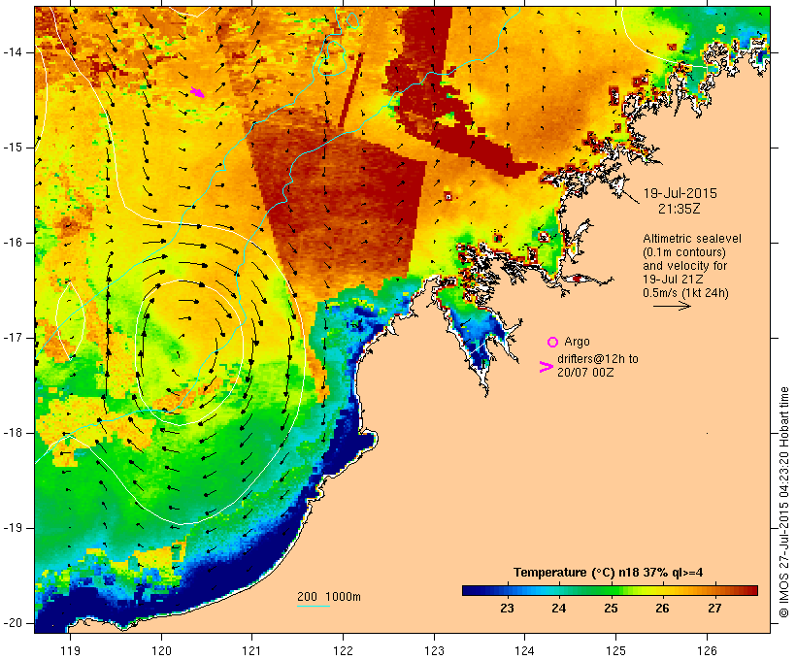
Task: Click the colorbar tick label '27'
Action: 714,609
